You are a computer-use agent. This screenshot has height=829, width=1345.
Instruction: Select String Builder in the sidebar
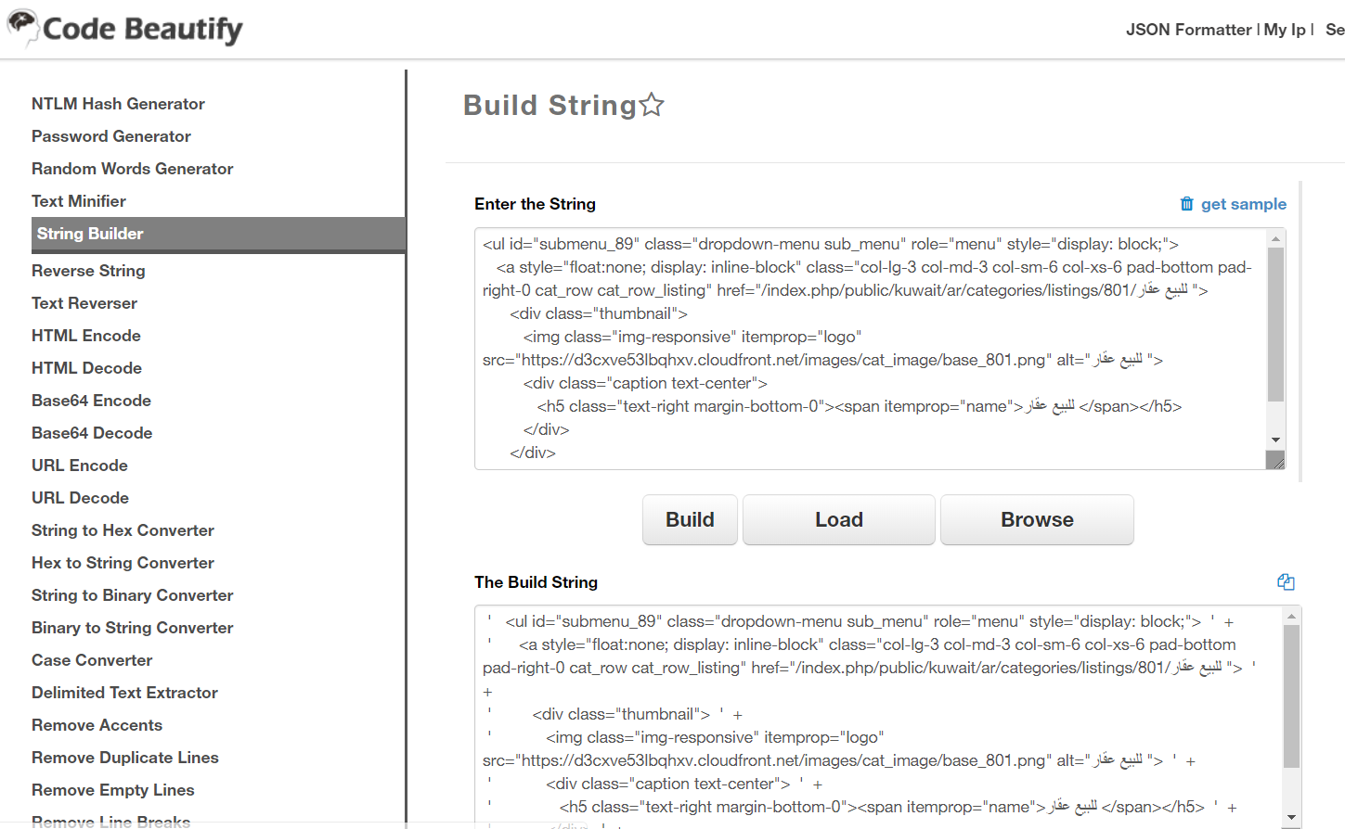click(x=218, y=234)
